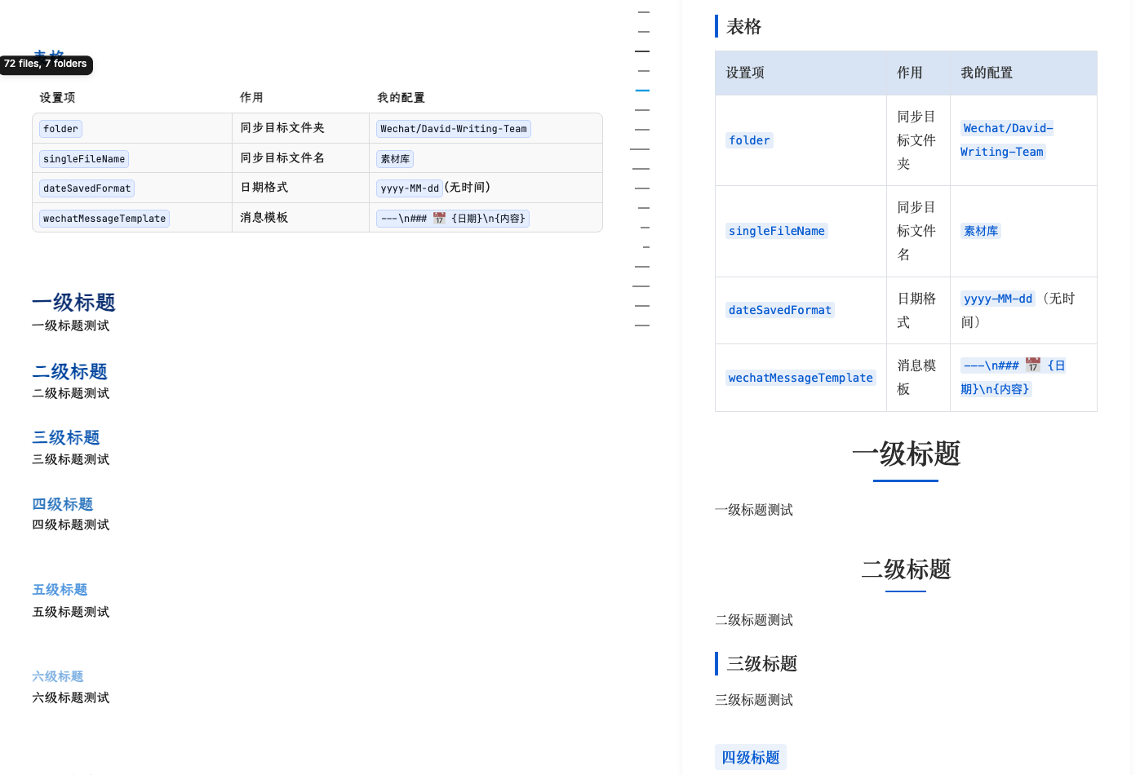This screenshot has height=775, width=1140.
Task: Click the calendar emoji in preview message template
Action: (1032, 365)
